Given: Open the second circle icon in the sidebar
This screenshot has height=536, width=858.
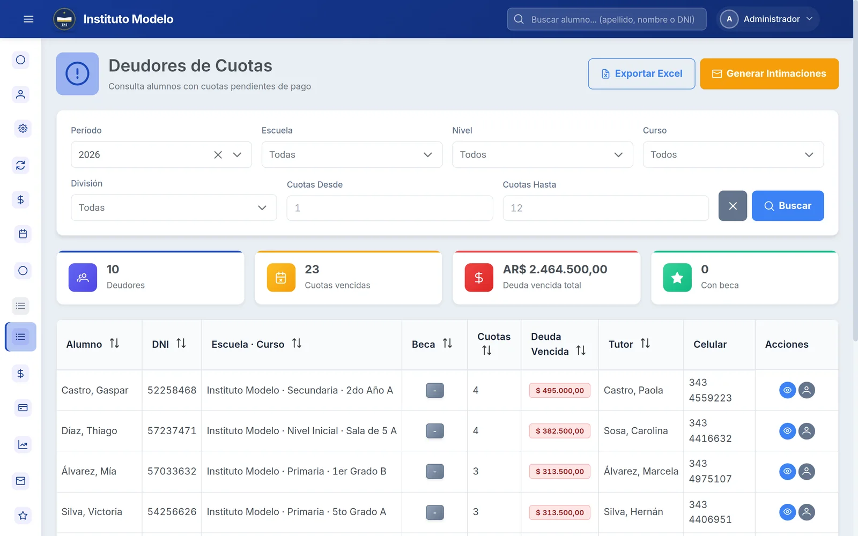Looking at the screenshot, I should 23,271.
